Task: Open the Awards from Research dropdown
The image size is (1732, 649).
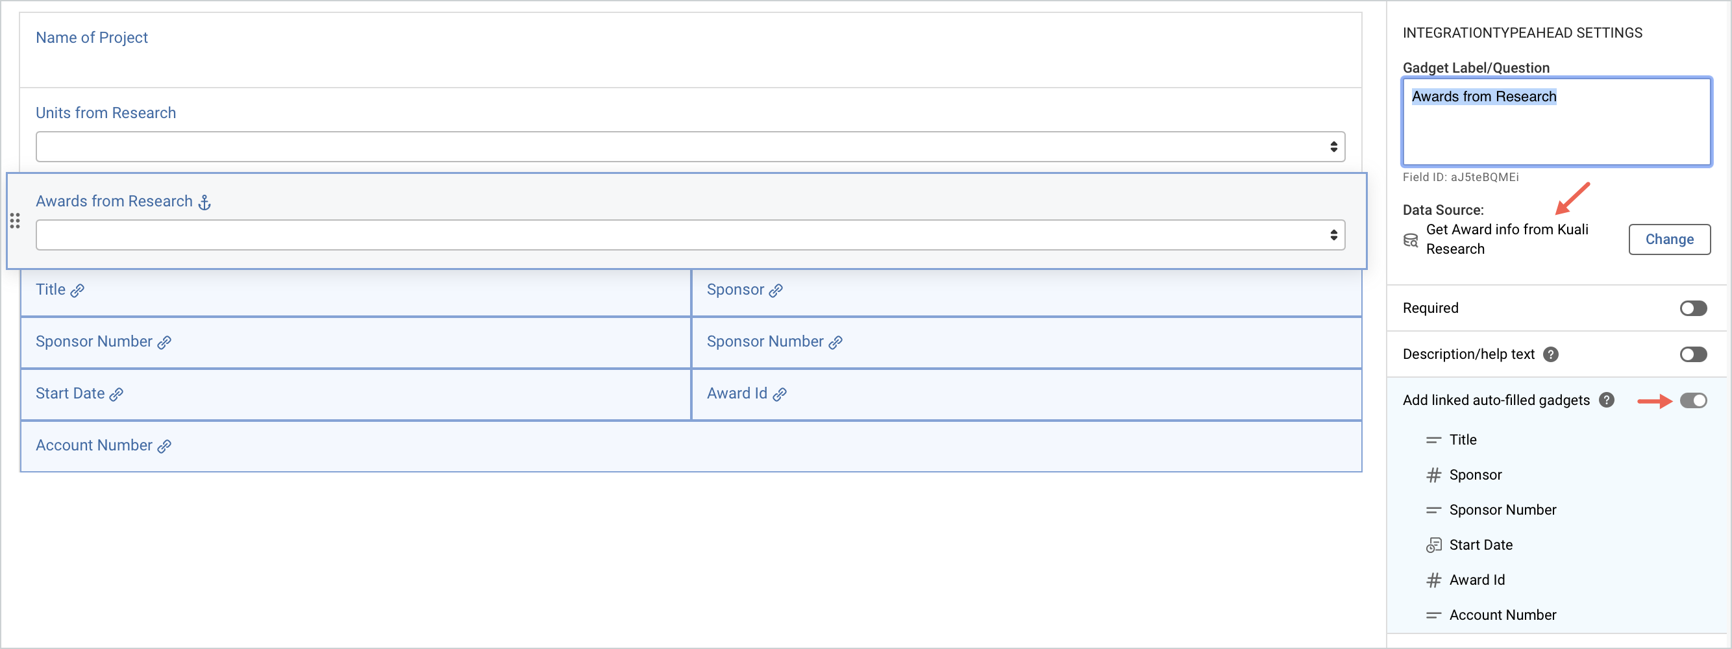Action: point(690,234)
